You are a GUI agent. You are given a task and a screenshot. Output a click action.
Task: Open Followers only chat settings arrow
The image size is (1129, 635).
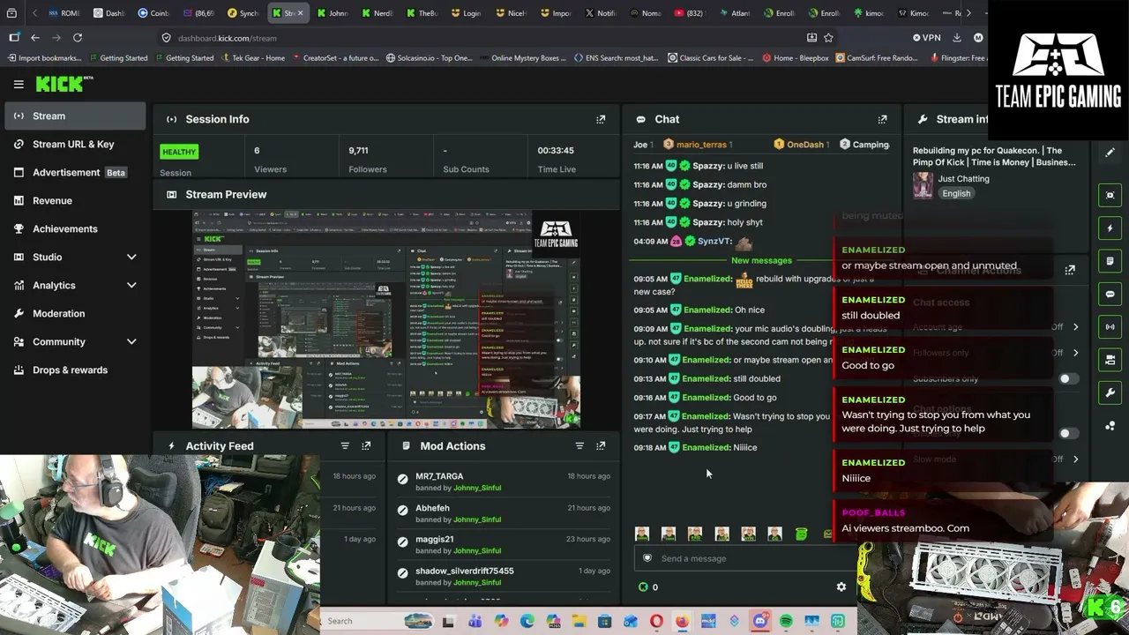1075,353
